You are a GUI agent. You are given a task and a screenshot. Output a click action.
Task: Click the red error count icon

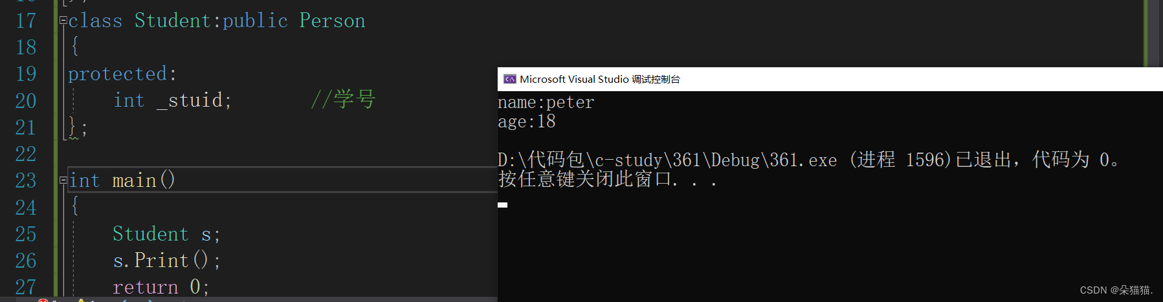pyautogui.click(x=43, y=300)
